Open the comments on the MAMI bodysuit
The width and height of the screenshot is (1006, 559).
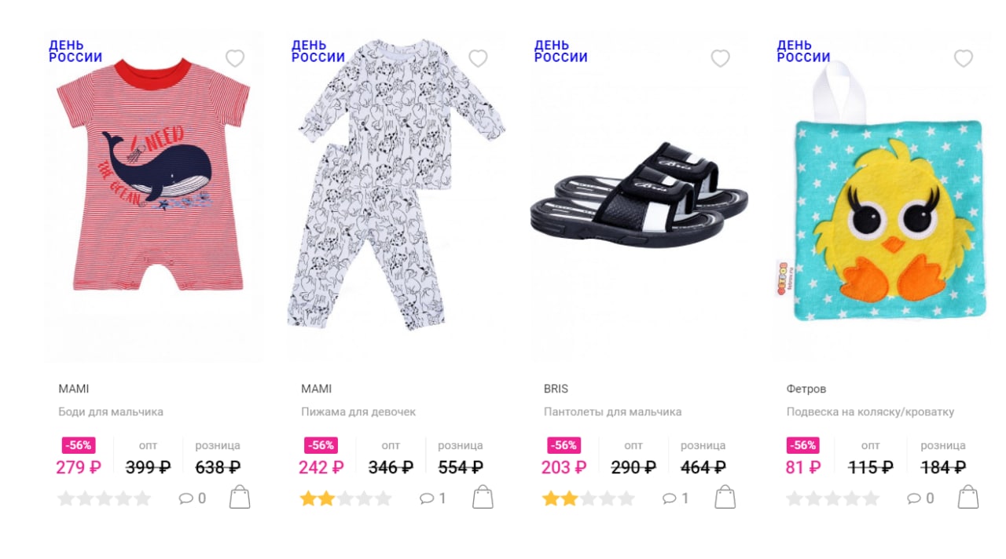point(193,498)
